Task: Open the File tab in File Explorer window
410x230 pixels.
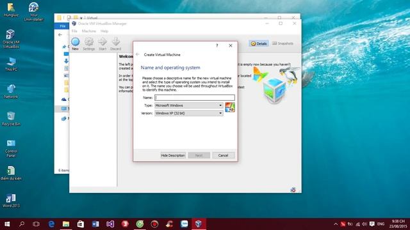Action: click(63, 26)
